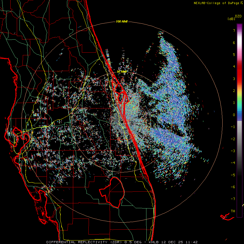Click the 0.5 DEG elevation angle text
The image size is (244, 244).
[133, 242]
